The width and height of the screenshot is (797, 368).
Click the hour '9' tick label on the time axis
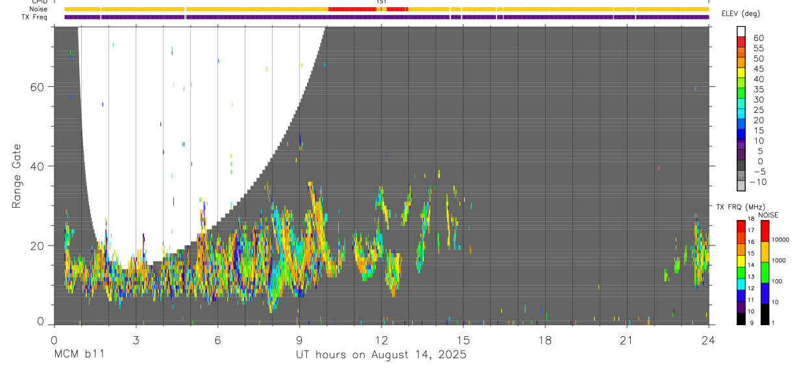click(x=299, y=340)
